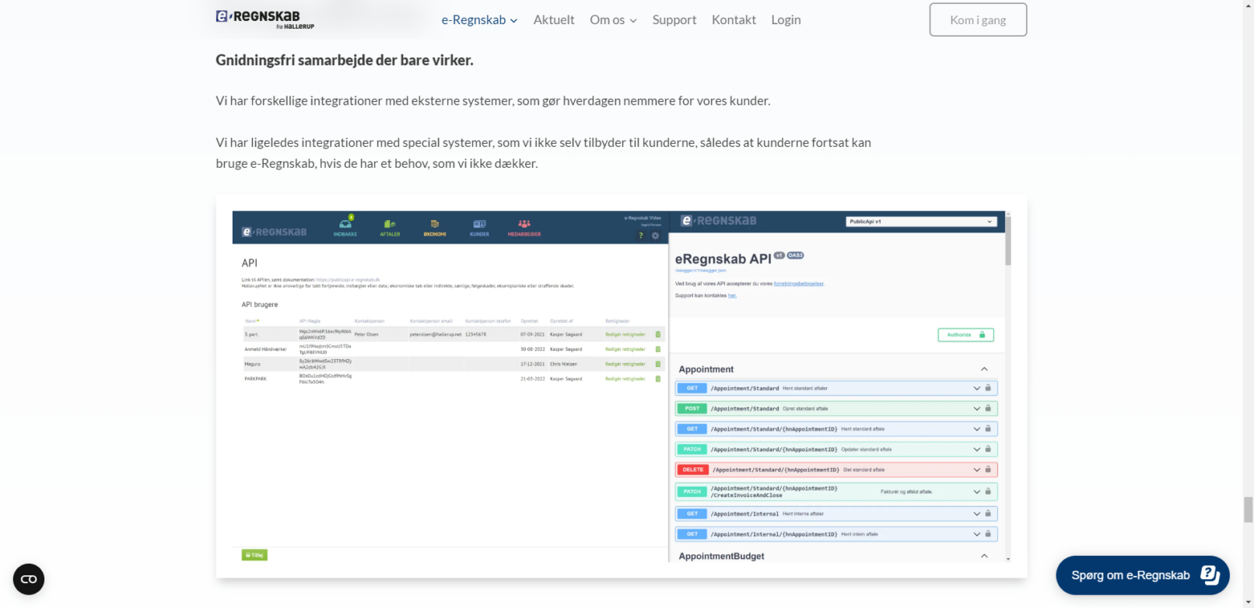The height and width of the screenshot is (608, 1254).
Task: Collapse the Appointment section
Action: point(984,369)
